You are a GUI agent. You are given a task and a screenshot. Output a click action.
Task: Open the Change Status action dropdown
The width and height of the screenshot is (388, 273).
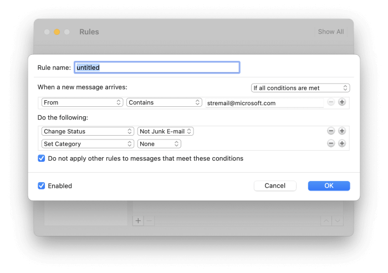88,131
